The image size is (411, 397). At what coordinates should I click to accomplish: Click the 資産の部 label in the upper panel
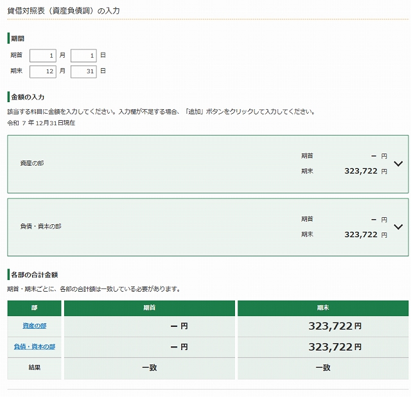pyautogui.click(x=32, y=164)
